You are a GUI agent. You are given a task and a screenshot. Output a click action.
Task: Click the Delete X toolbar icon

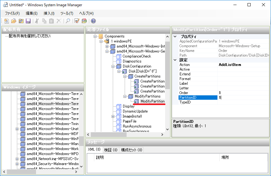point(59,21)
